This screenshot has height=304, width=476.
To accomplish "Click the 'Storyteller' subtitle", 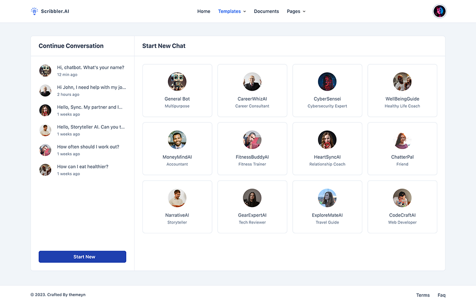I will 177,222.
